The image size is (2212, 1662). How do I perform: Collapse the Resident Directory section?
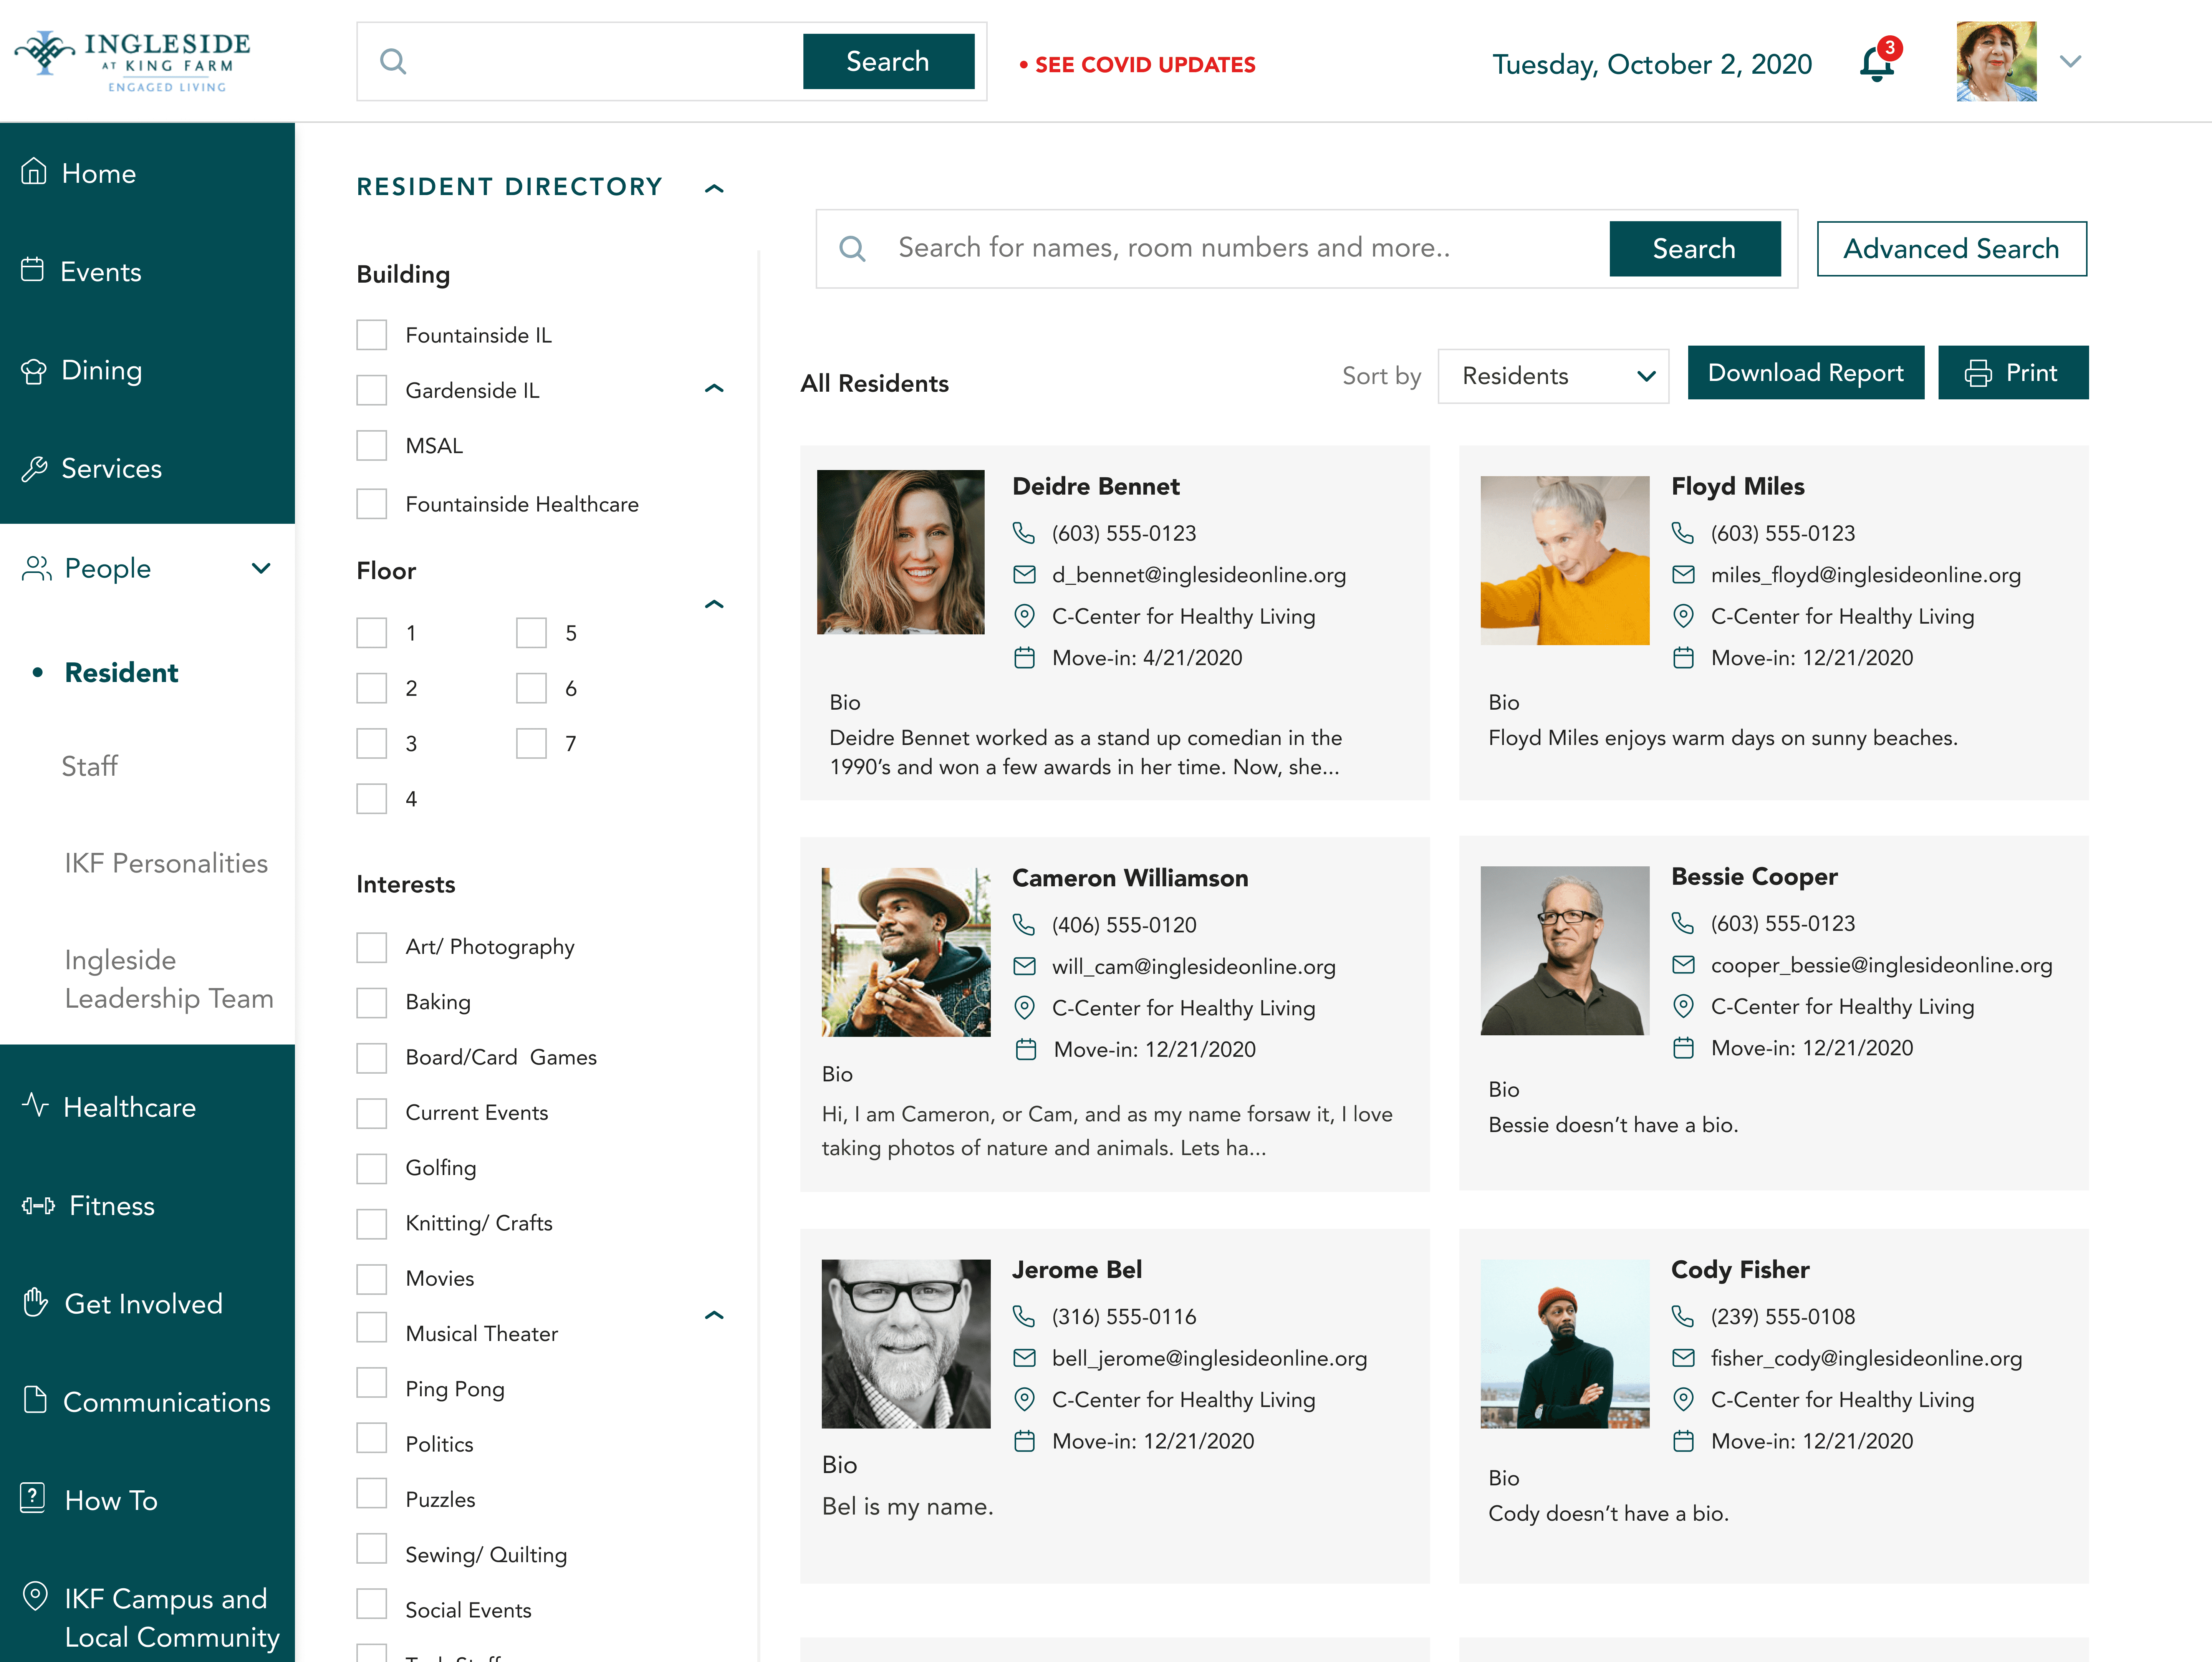[714, 188]
